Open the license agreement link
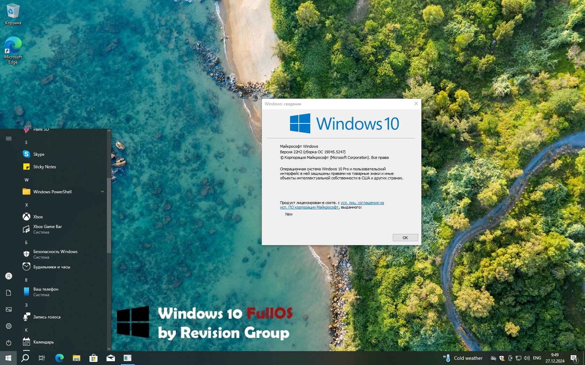Screen dimensions: 585x365 pos(362,203)
